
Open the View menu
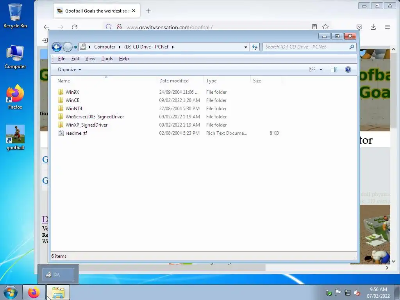click(x=90, y=59)
